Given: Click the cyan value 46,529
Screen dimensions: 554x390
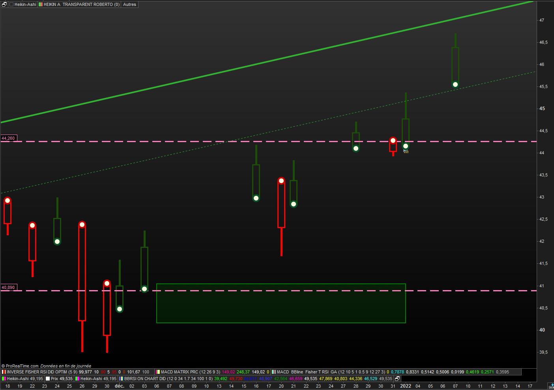Looking at the screenshot, I should coord(371,379).
